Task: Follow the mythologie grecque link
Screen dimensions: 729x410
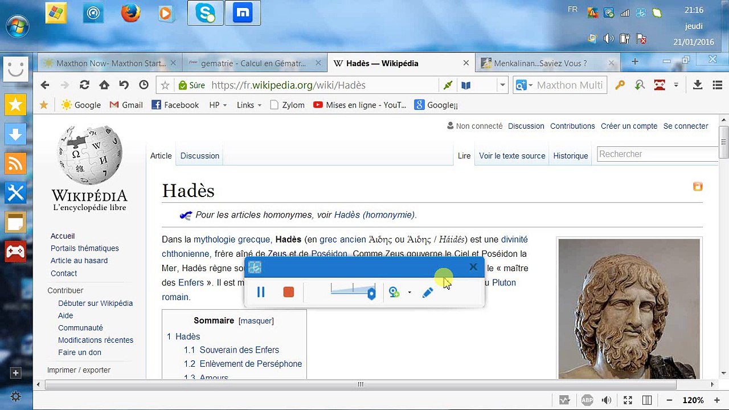Action: [x=232, y=239]
